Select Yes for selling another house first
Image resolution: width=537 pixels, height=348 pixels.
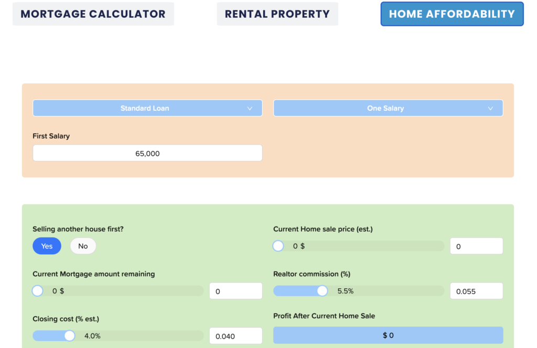click(x=47, y=246)
